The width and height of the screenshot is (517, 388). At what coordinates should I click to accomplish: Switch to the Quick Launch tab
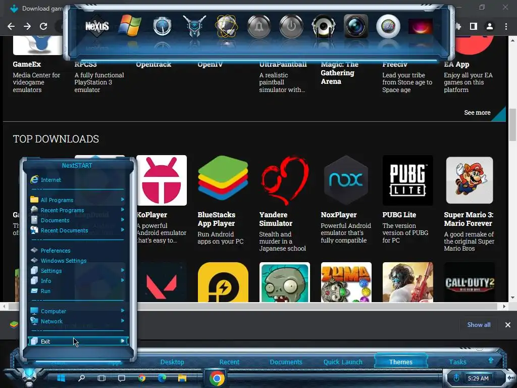[x=343, y=362]
